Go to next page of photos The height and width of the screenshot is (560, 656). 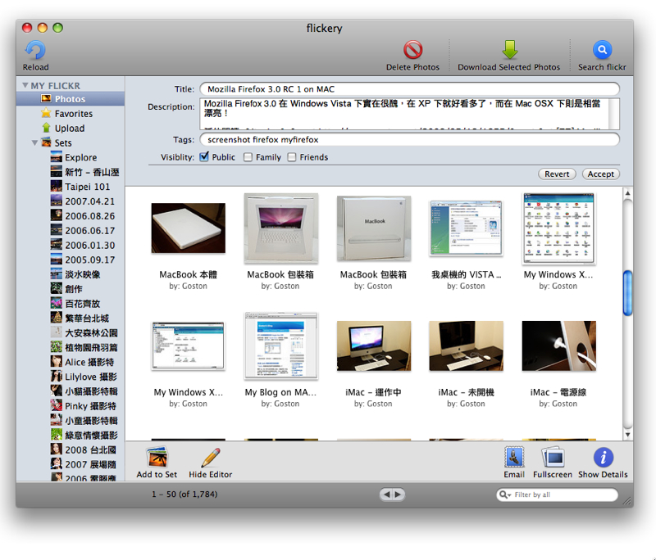(399, 495)
